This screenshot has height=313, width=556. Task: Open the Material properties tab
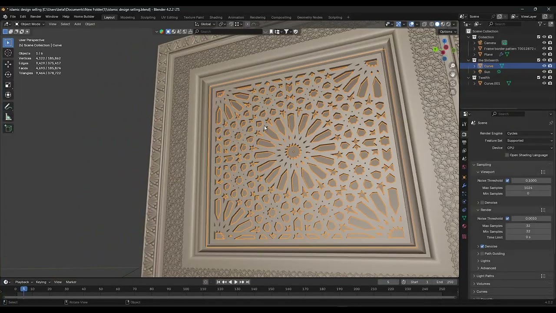pos(464,226)
